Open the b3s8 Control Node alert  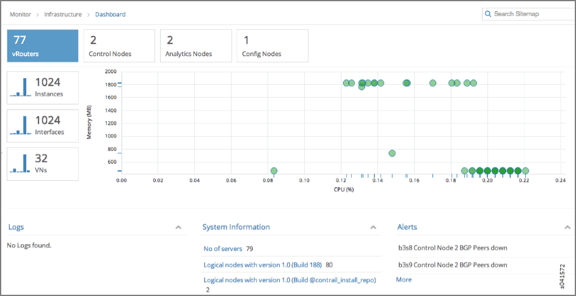coord(452,248)
